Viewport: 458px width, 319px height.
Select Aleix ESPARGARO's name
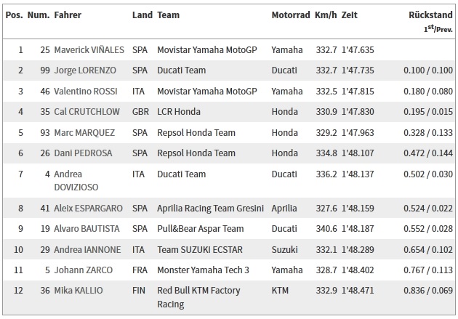click(x=88, y=208)
